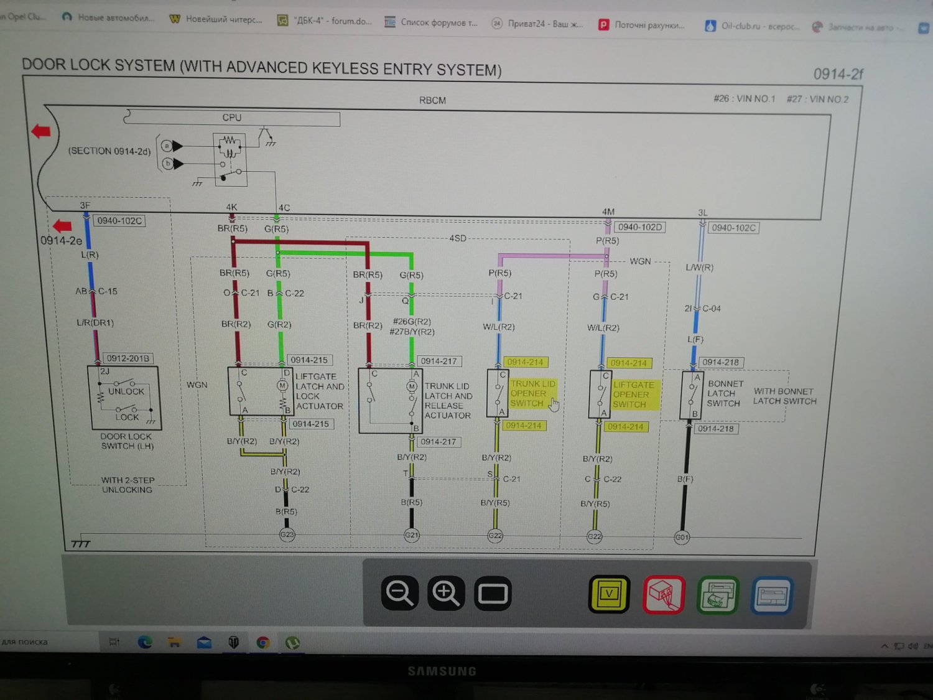This screenshot has width=933, height=700.
Task: Click page number 0914-2f
Action: pyautogui.click(x=838, y=74)
